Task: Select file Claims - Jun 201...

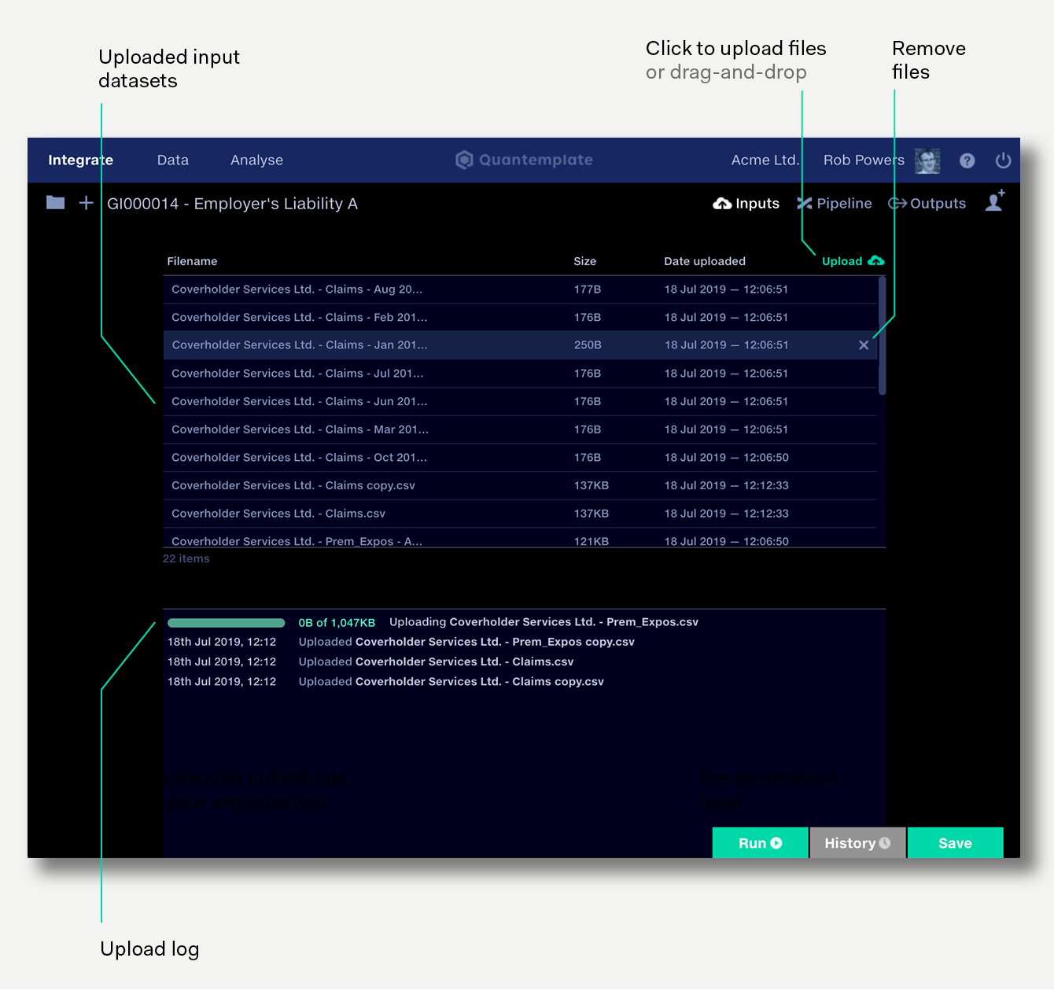Action: click(520, 401)
